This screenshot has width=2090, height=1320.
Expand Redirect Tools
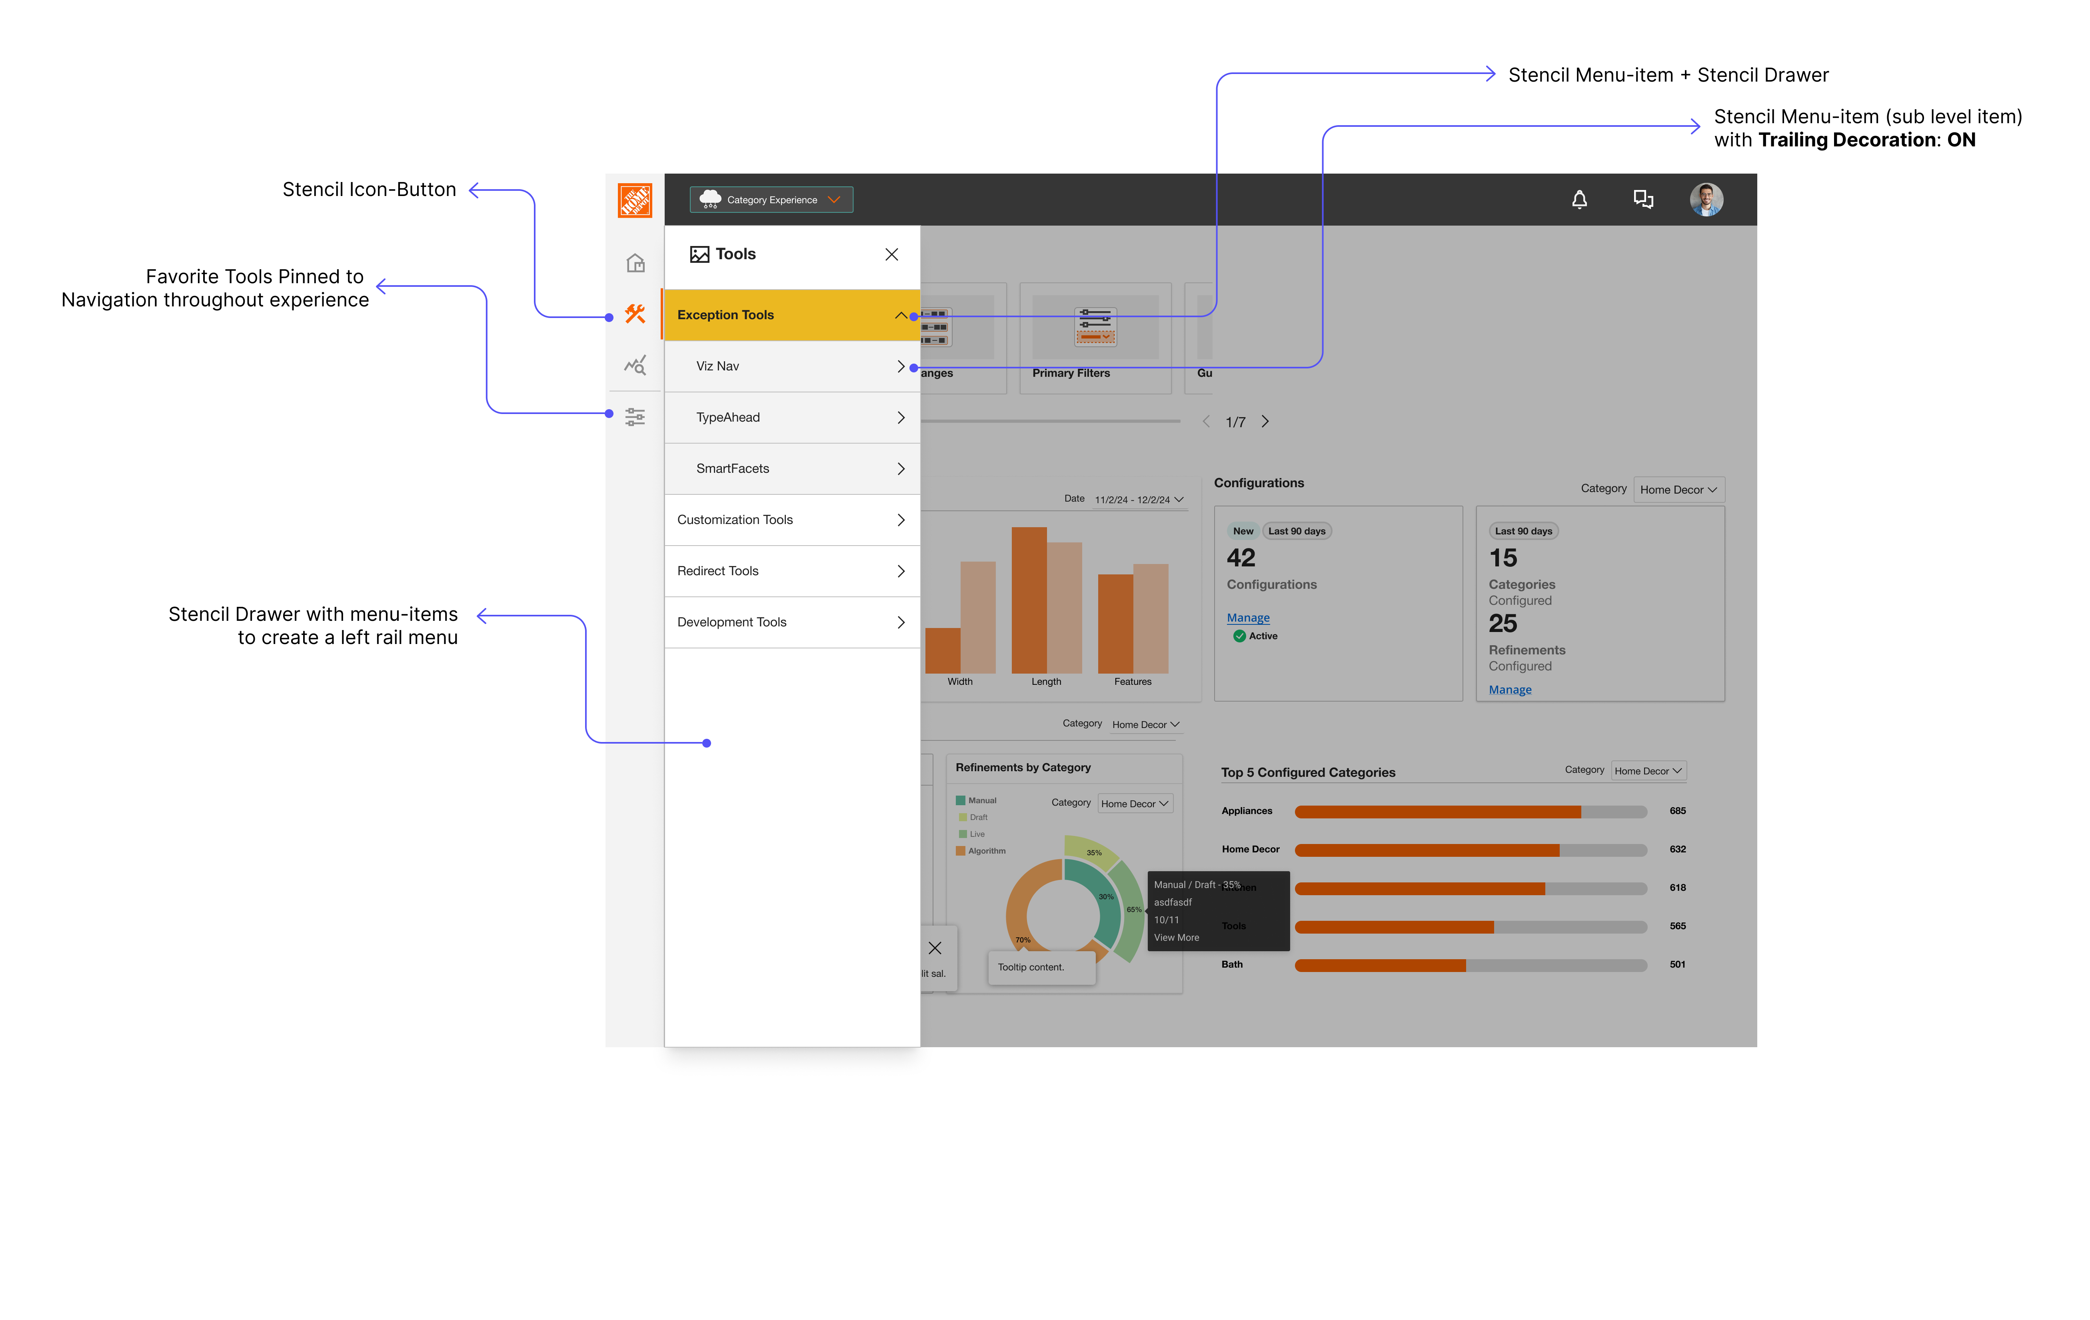point(791,571)
